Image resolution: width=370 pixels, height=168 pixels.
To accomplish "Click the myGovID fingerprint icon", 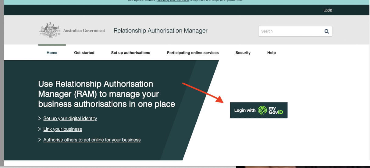I will (262, 110).
